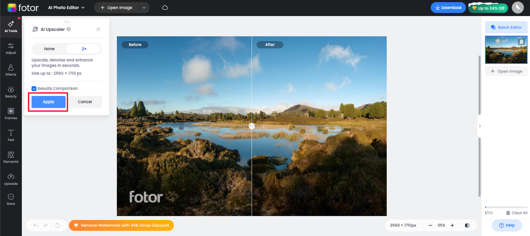
Task: Toggle the compare original icon
Action: [467, 225]
